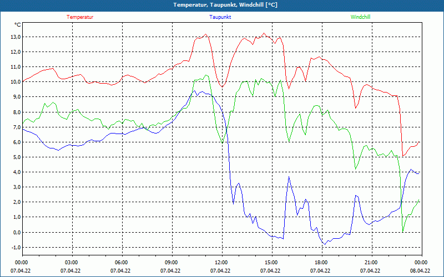Click the 13,0 y-axis value

coord(16,37)
